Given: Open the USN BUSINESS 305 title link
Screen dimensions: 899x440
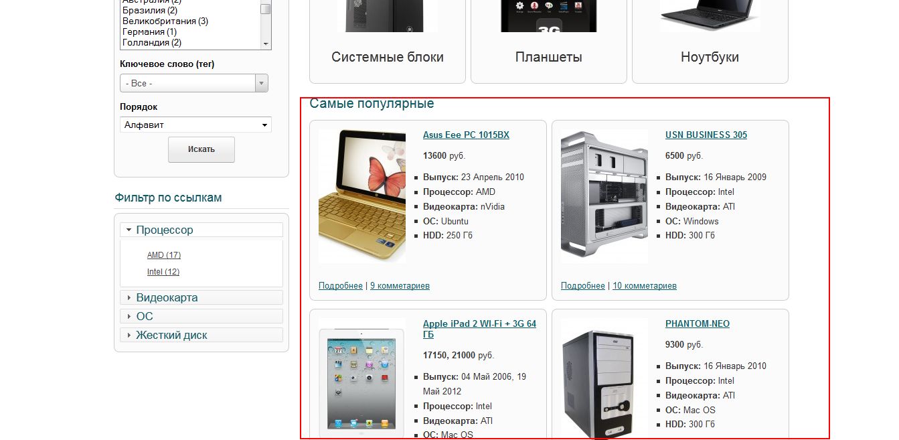Looking at the screenshot, I should (x=706, y=135).
